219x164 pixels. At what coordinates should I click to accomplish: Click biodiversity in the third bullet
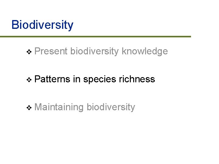point(111,107)
